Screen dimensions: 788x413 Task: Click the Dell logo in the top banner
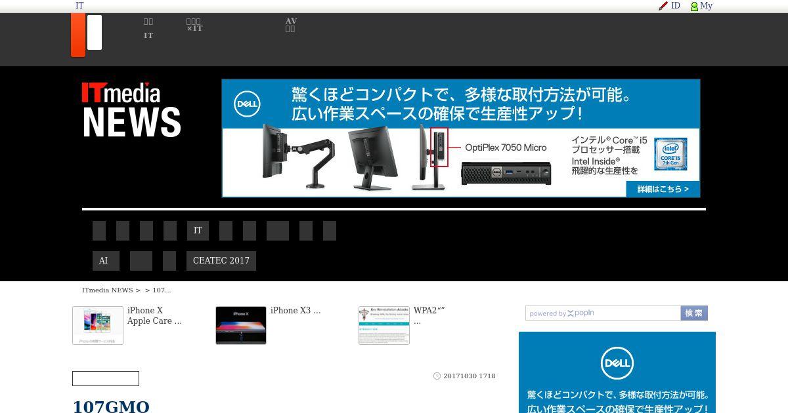pyautogui.click(x=247, y=104)
